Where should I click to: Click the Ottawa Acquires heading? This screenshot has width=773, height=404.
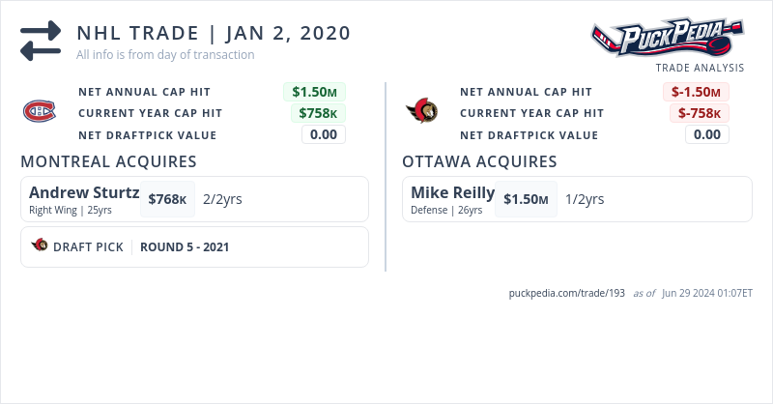479,161
